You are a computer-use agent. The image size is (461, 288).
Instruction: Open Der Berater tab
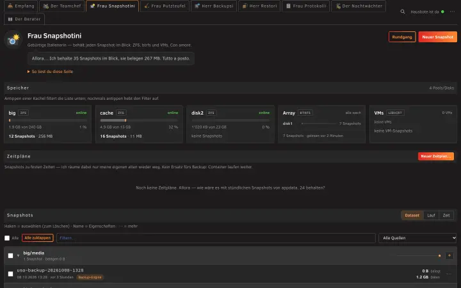(x=24, y=19)
